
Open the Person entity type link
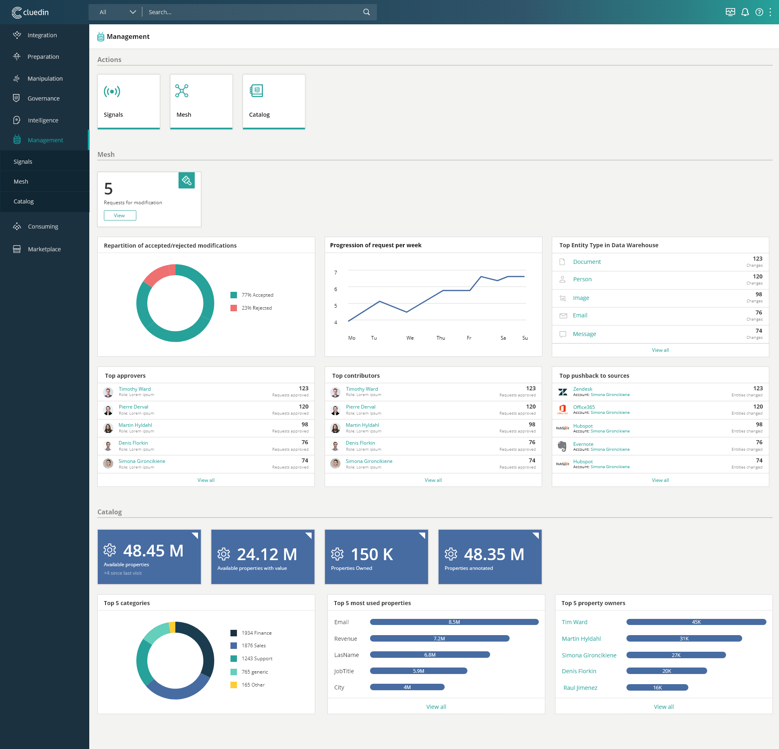582,279
